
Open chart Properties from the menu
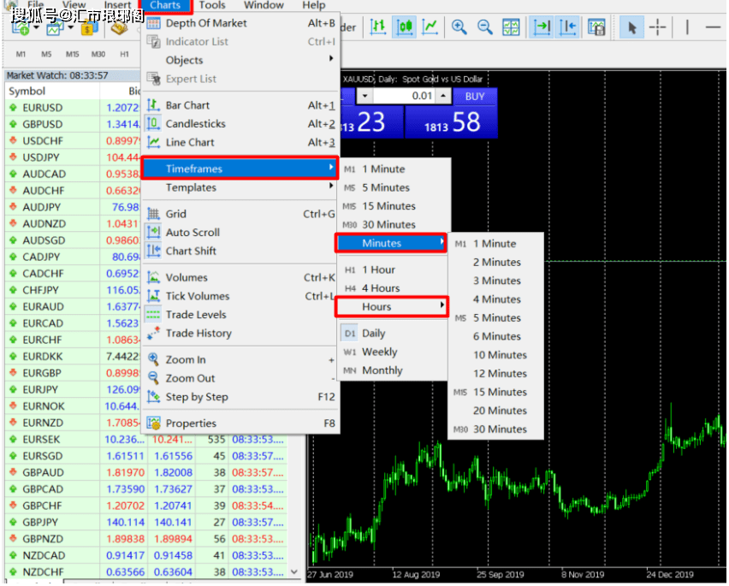pyautogui.click(x=240, y=423)
